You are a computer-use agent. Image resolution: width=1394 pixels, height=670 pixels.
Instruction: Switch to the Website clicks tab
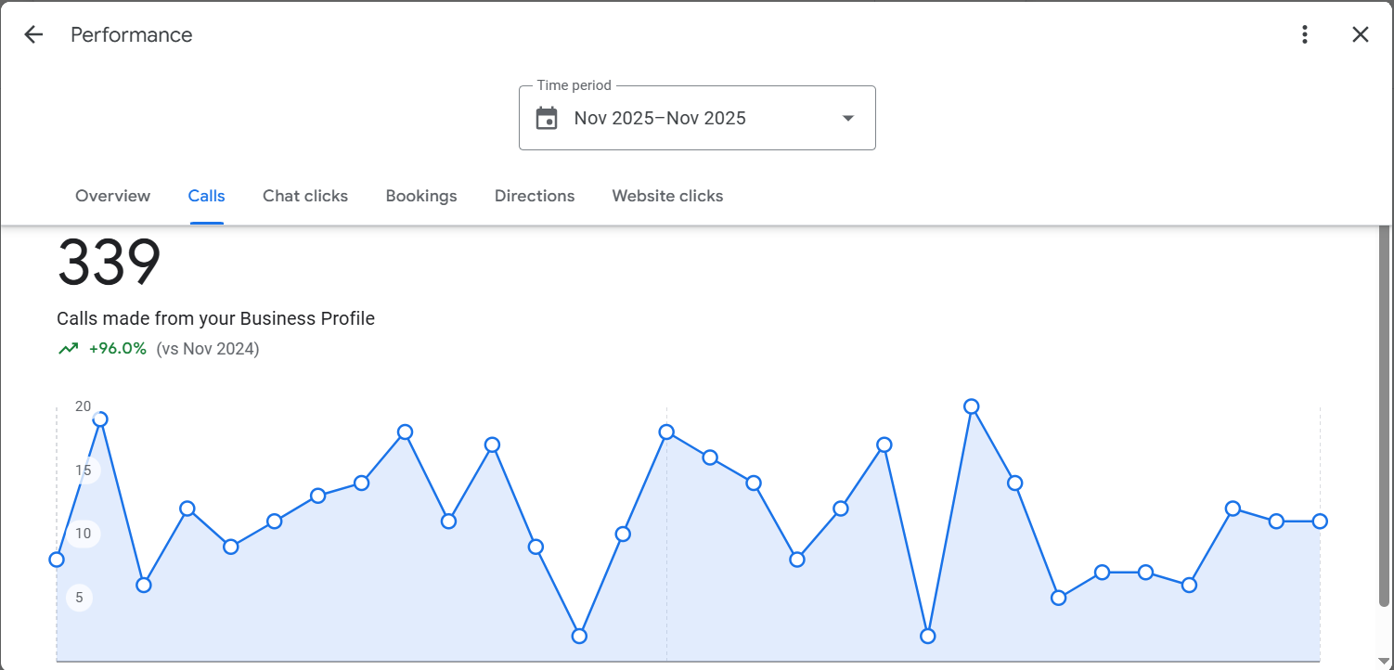click(x=667, y=196)
